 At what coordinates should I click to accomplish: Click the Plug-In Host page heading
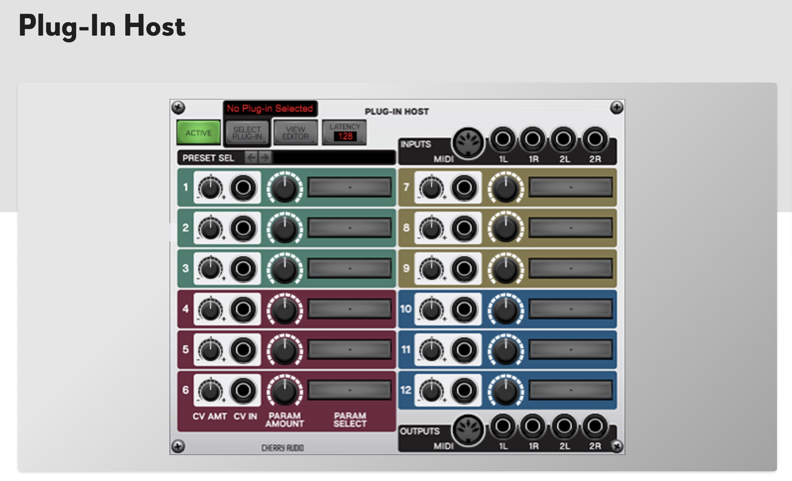click(x=102, y=26)
